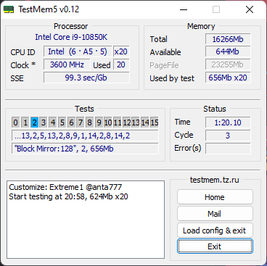Select test number 2 highlighted box
267x266 pixels.
(34, 122)
